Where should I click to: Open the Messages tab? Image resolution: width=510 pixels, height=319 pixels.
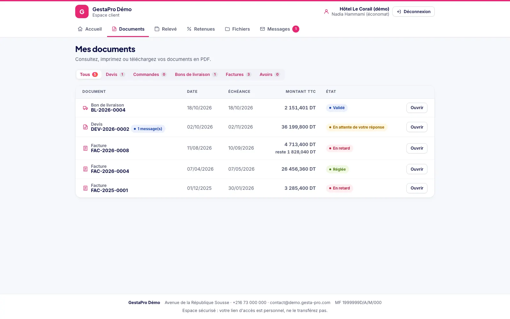[280, 29]
